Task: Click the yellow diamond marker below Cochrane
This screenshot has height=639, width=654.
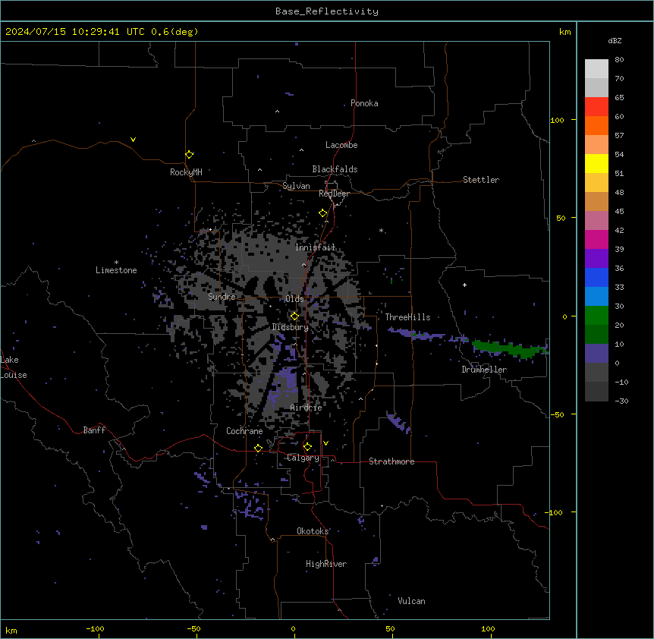Action: 258,448
